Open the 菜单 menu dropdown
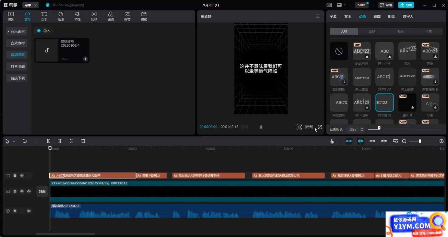This screenshot has height=237, width=448. click(30, 5)
